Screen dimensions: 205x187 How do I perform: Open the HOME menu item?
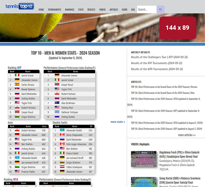pos(41,9)
